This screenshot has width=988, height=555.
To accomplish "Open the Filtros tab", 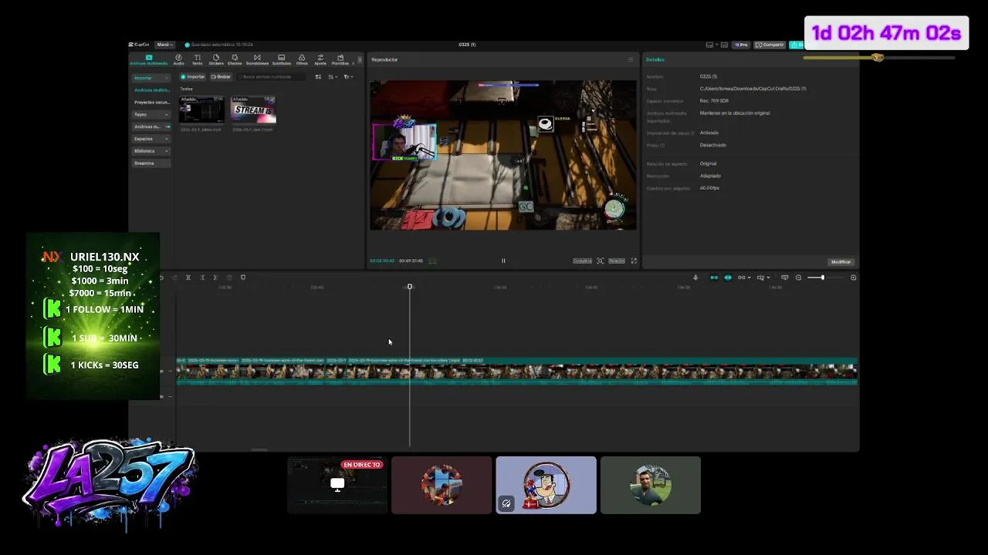I will pos(302,59).
